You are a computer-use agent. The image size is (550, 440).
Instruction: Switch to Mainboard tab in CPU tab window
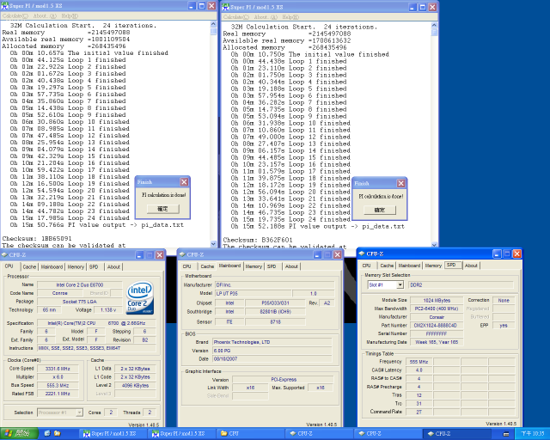point(52,267)
